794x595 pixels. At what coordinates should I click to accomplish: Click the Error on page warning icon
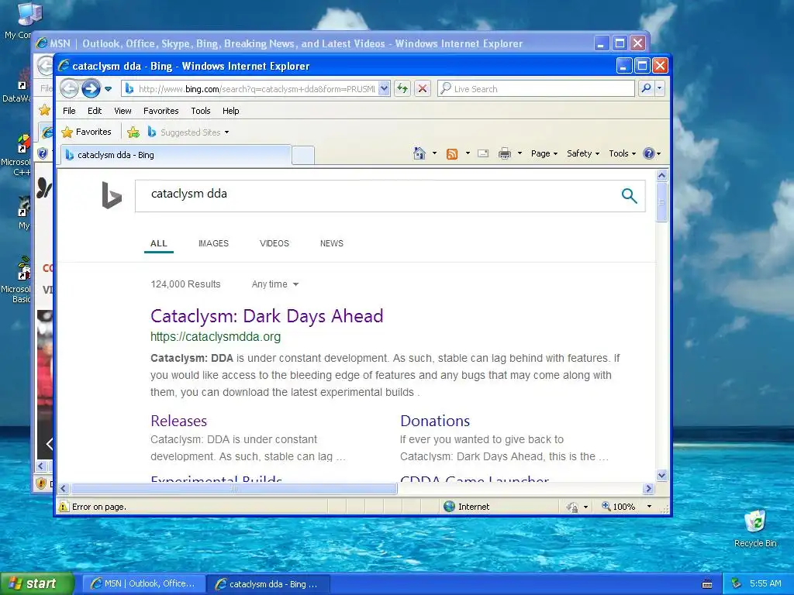64,507
